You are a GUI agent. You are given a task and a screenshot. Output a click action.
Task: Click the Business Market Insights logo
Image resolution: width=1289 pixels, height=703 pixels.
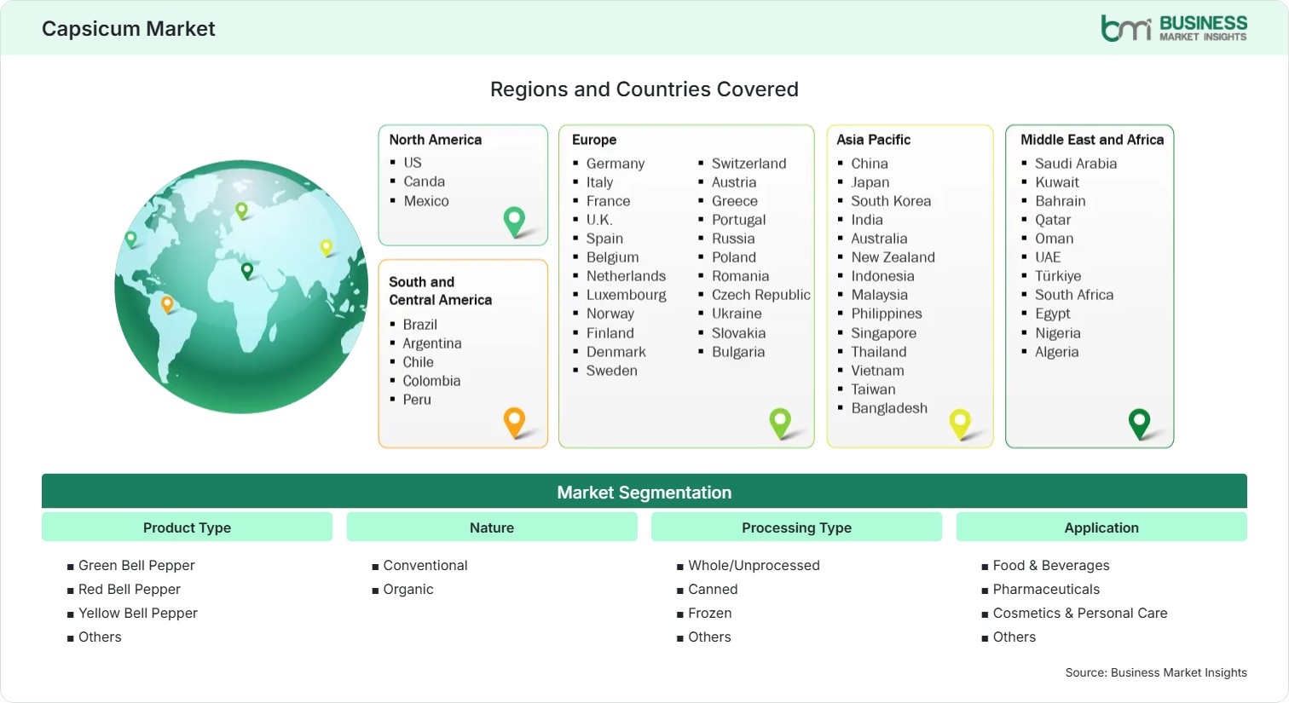point(1174,28)
